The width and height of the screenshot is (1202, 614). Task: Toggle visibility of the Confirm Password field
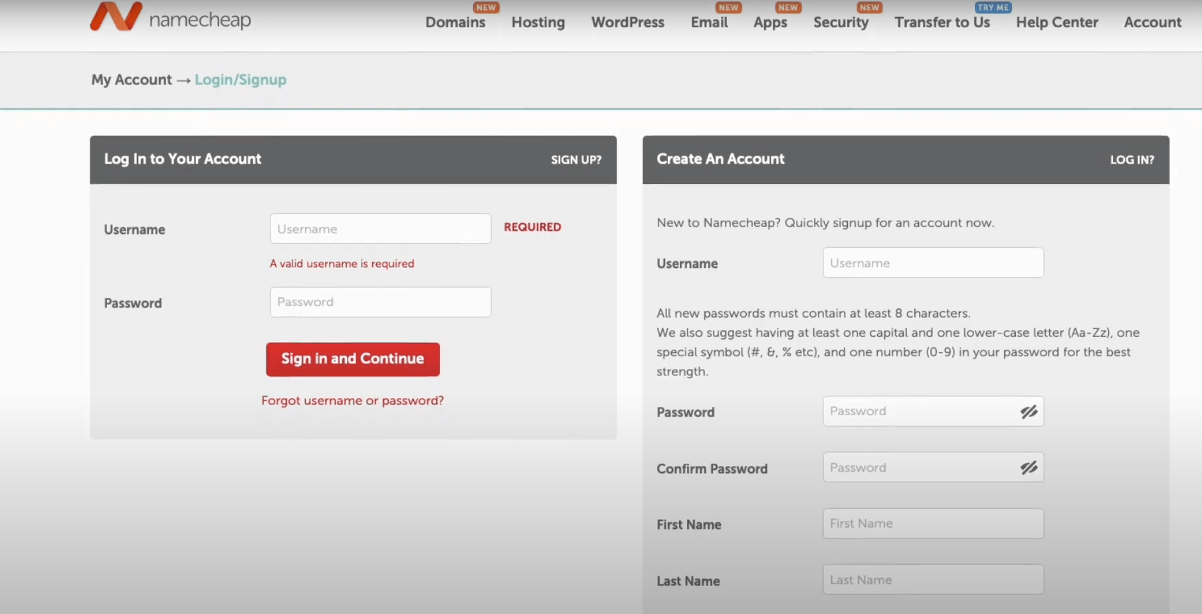point(1029,468)
